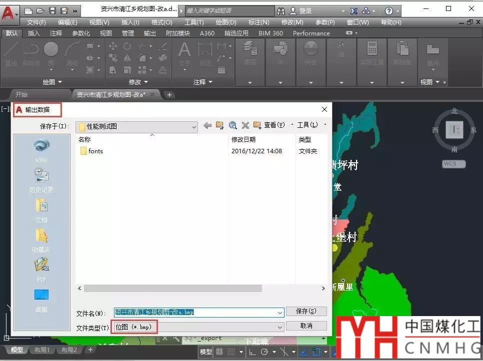This screenshot has height=361, width=483.
Task: Open the FTP location shortcut
Action: click(41, 270)
